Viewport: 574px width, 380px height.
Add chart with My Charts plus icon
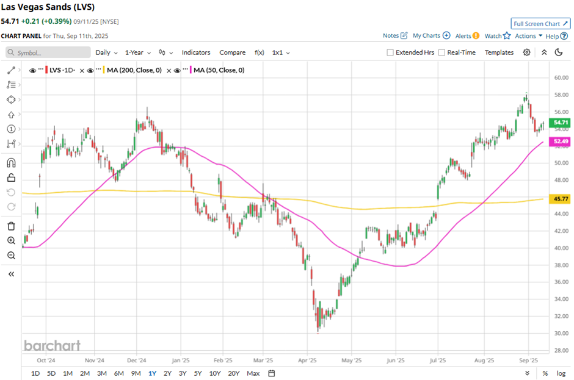point(446,35)
